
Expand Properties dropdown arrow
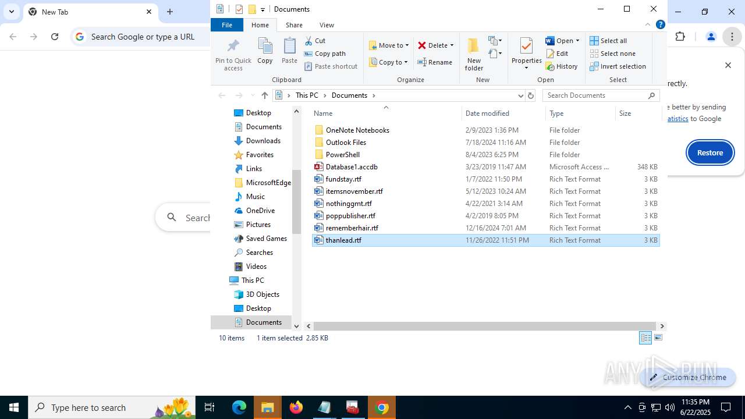pyautogui.click(x=526, y=68)
